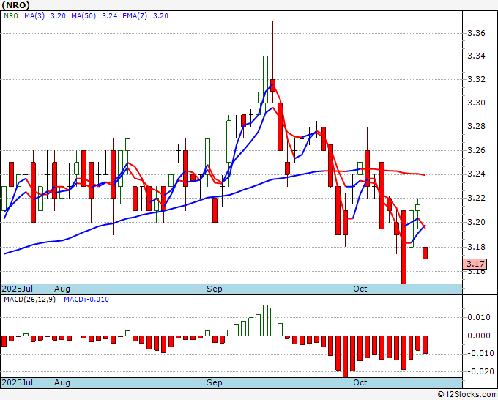Select the 3.28 price axis label
The height and width of the screenshot is (400, 498).
(477, 127)
